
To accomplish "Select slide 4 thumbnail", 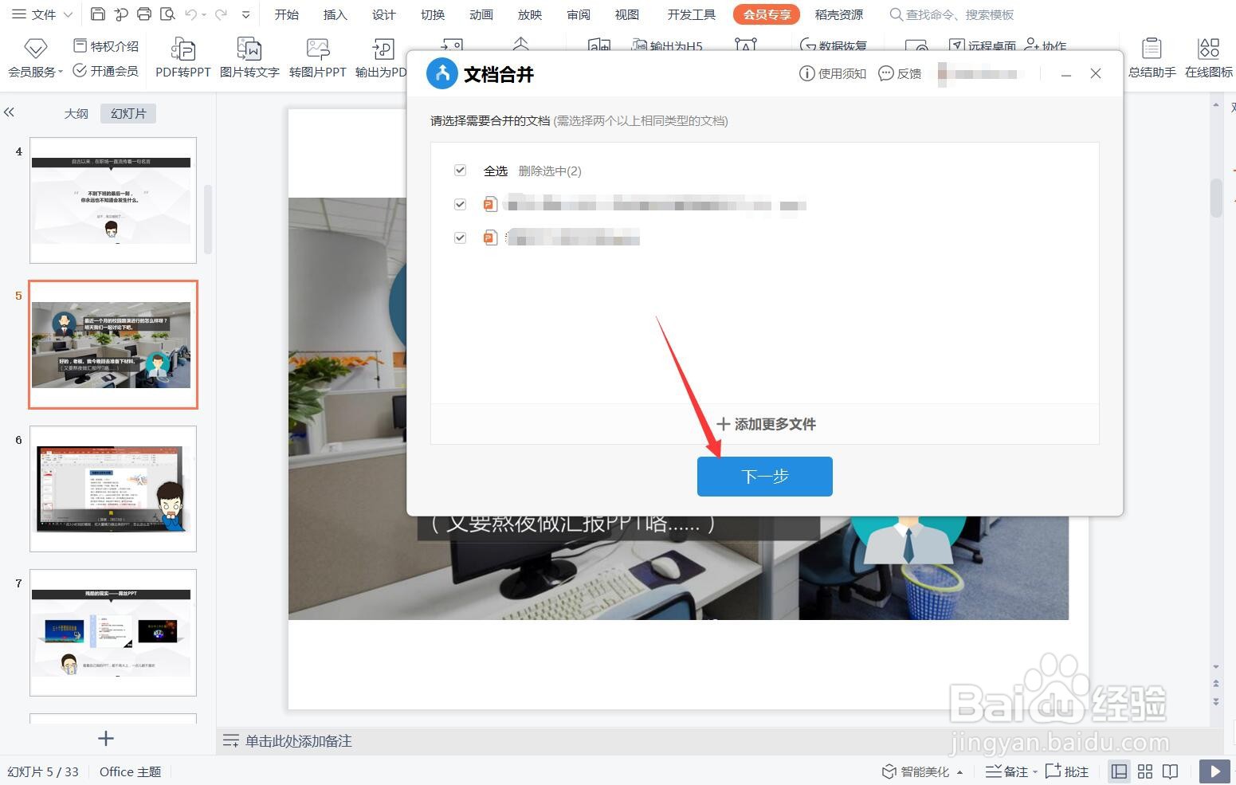I will point(113,200).
